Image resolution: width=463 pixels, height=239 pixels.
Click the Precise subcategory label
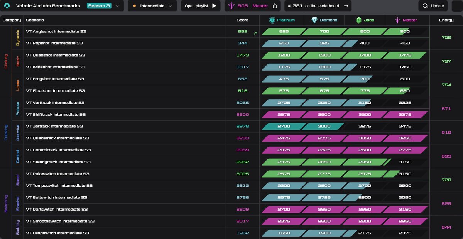click(18, 108)
